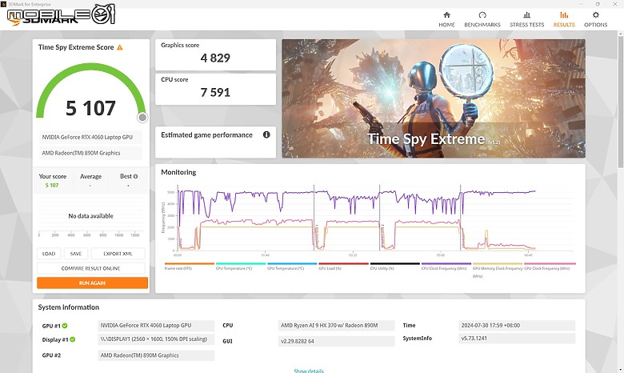Toggle the CPU Temperature legend swatch

click(x=241, y=263)
